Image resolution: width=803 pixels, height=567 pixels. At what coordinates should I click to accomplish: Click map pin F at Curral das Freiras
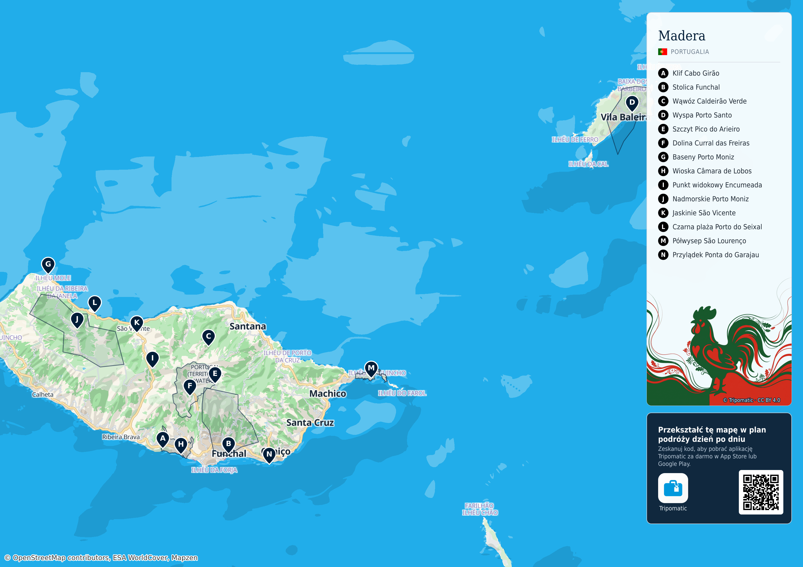click(x=190, y=387)
